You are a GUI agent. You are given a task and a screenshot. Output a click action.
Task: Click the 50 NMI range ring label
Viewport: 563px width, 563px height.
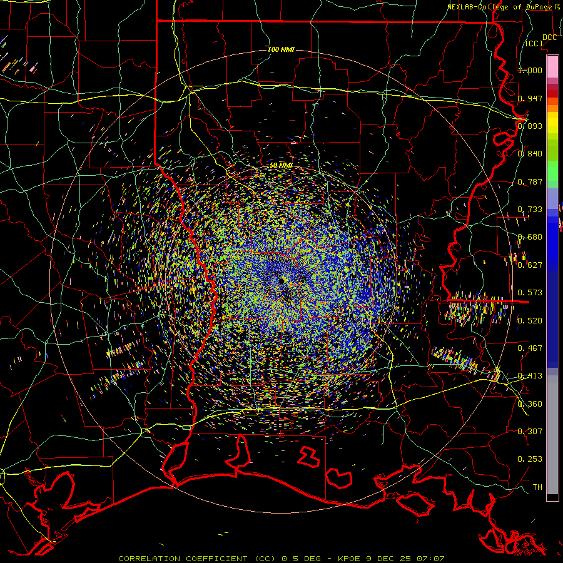[x=281, y=166]
